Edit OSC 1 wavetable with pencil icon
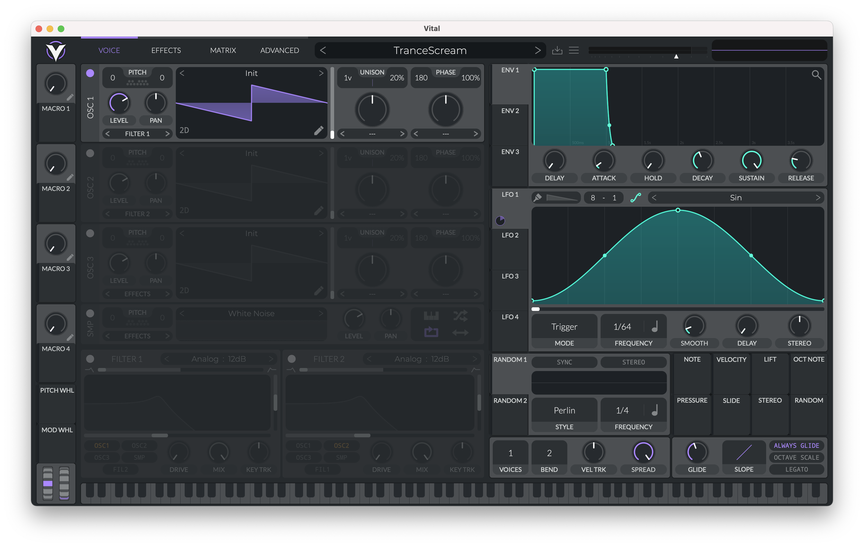864x547 pixels. pos(319,131)
